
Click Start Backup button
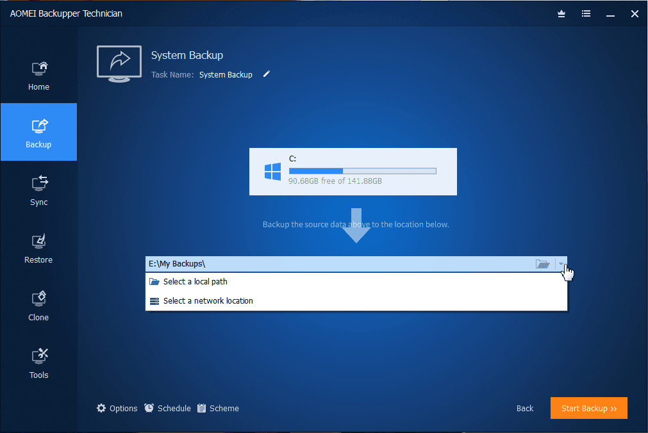point(589,408)
